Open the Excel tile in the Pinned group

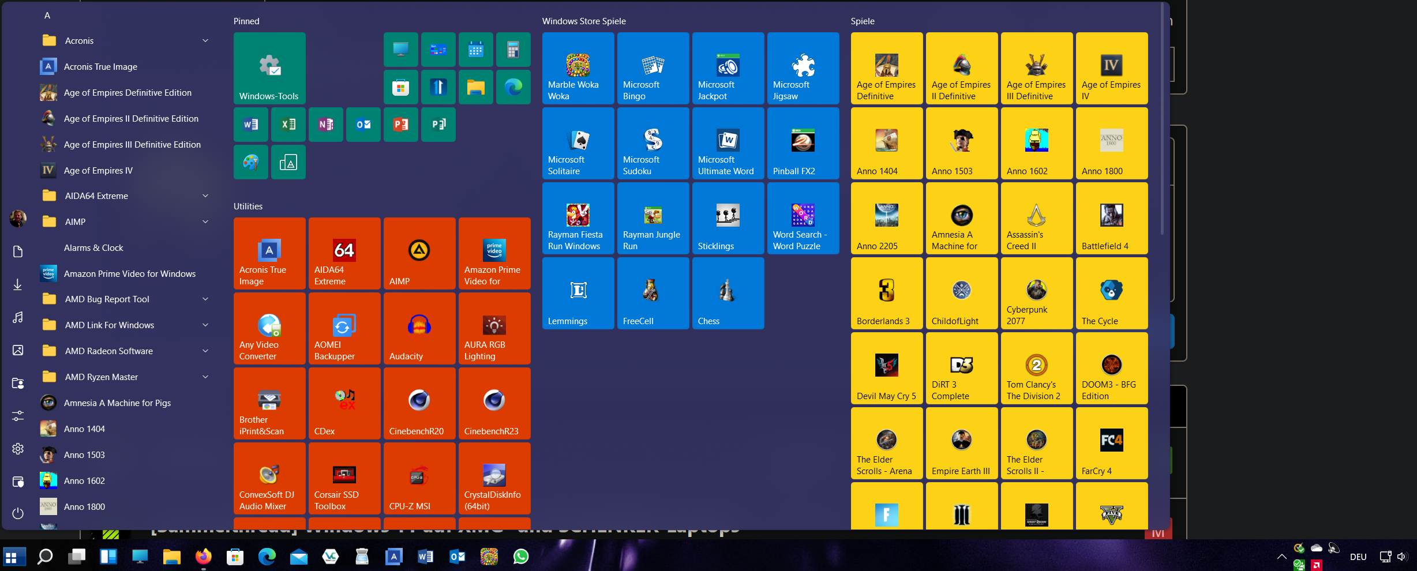tap(288, 125)
